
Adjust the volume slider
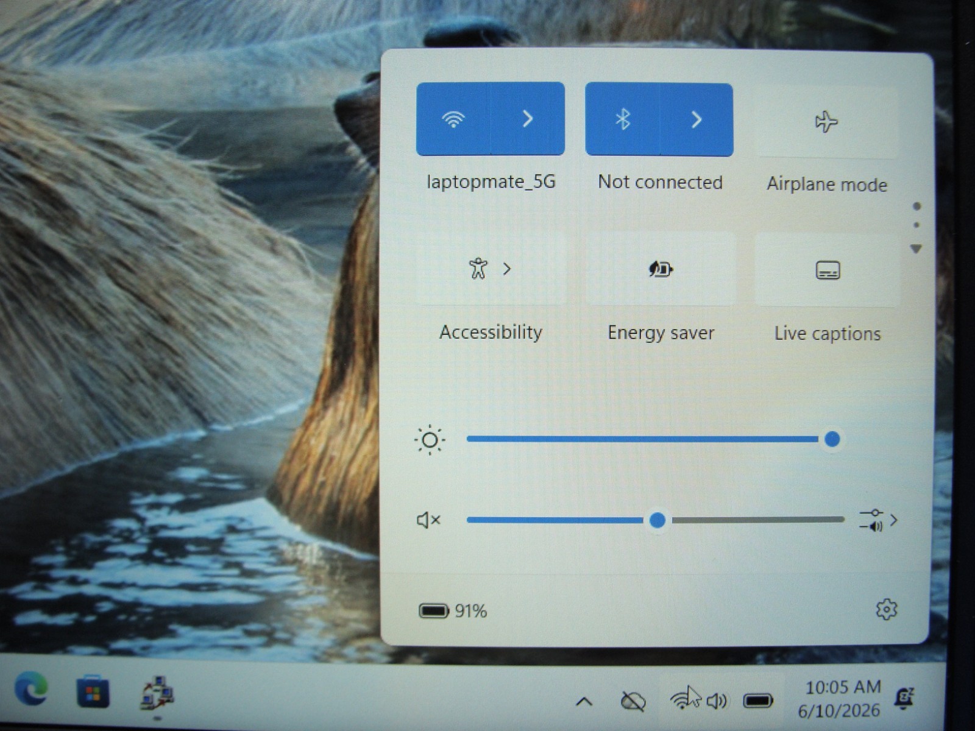click(656, 520)
